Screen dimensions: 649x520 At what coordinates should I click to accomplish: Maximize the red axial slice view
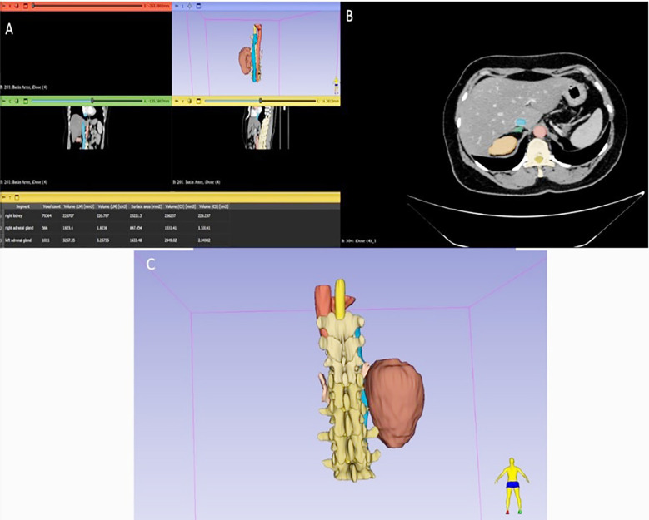(26, 6)
